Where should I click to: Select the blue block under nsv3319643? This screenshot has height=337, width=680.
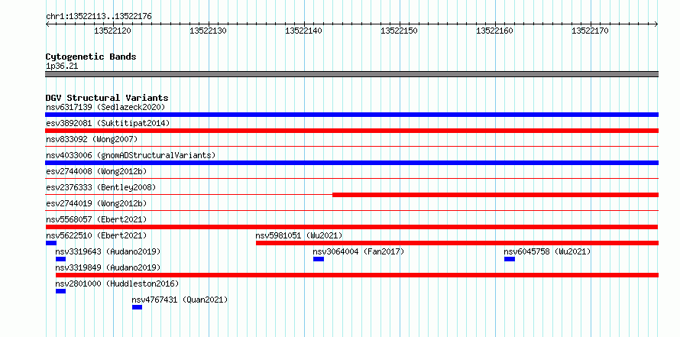(x=60, y=259)
